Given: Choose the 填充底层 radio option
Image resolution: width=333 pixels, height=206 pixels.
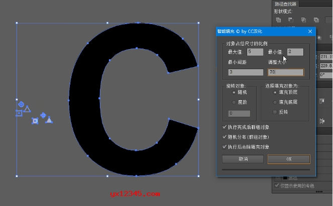Looking at the screenshot, I should (274, 102).
